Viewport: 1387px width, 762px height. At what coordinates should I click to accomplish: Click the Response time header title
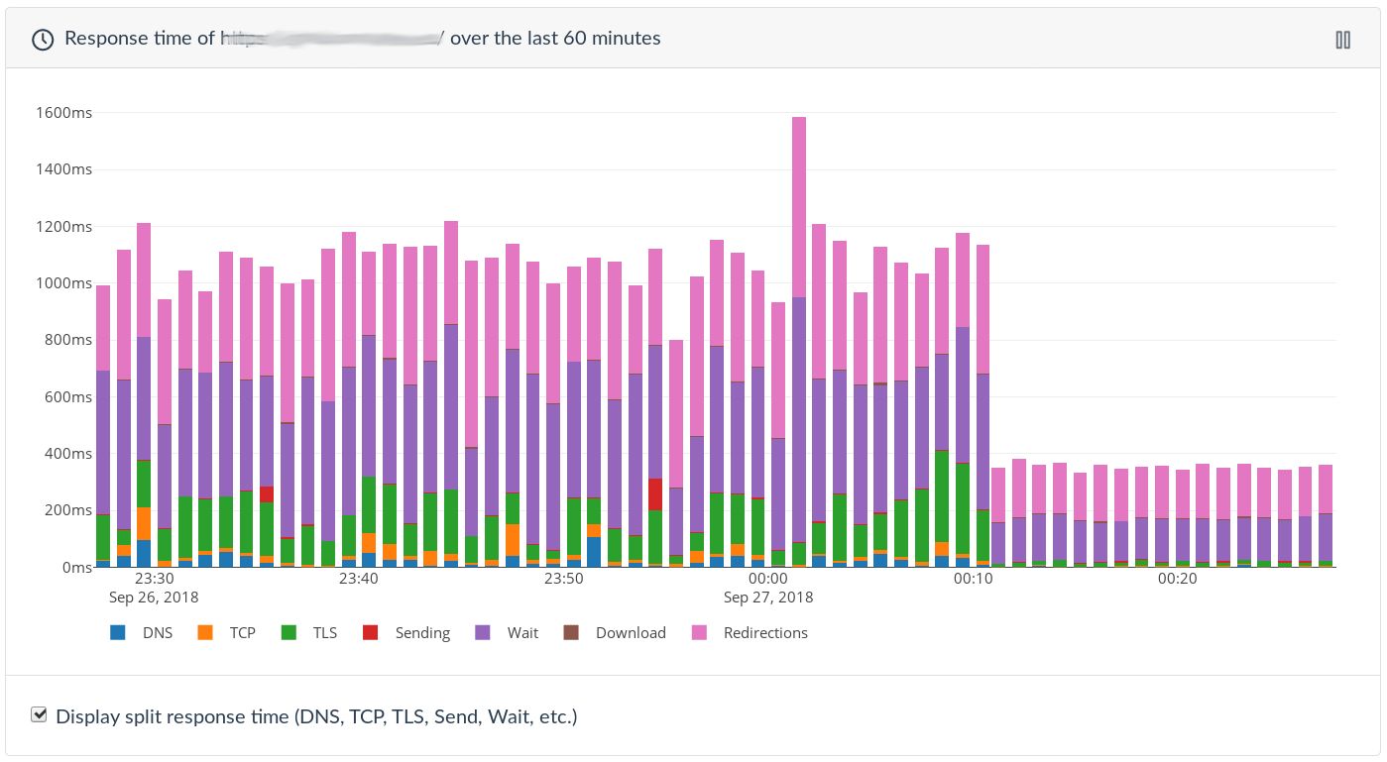pos(362,39)
